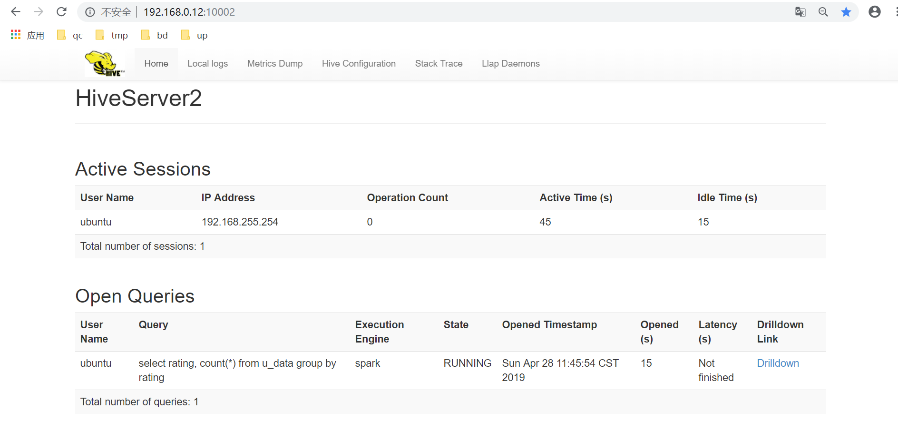898x431 pixels.
Task: Open the user profile avatar icon
Action: coord(875,12)
